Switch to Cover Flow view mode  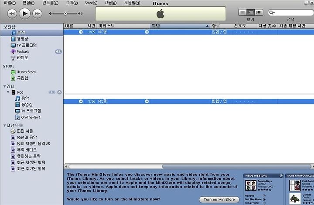(259, 12)
